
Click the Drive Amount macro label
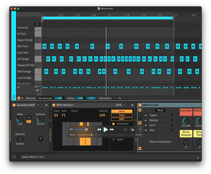tap(186, 134)
